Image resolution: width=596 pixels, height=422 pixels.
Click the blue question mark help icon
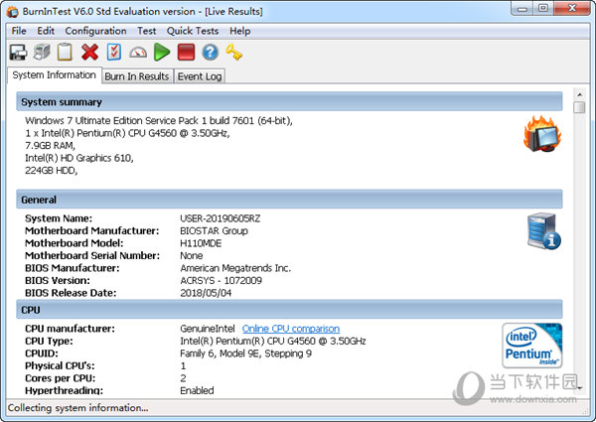pyautogui.click(x=211, y=52)
